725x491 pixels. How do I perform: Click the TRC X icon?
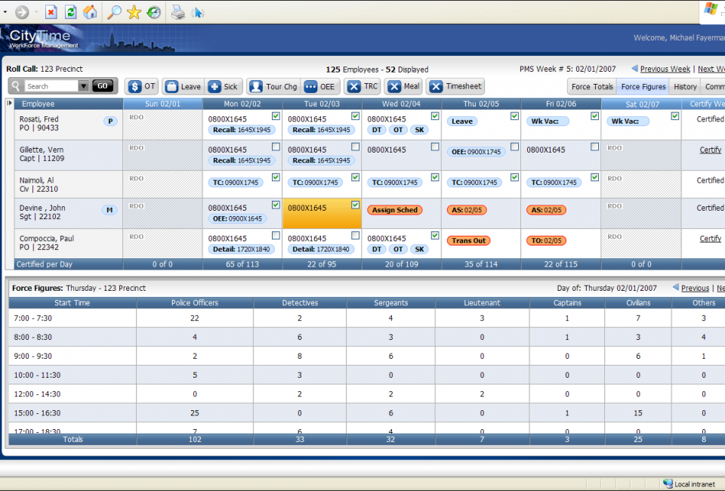354,86
